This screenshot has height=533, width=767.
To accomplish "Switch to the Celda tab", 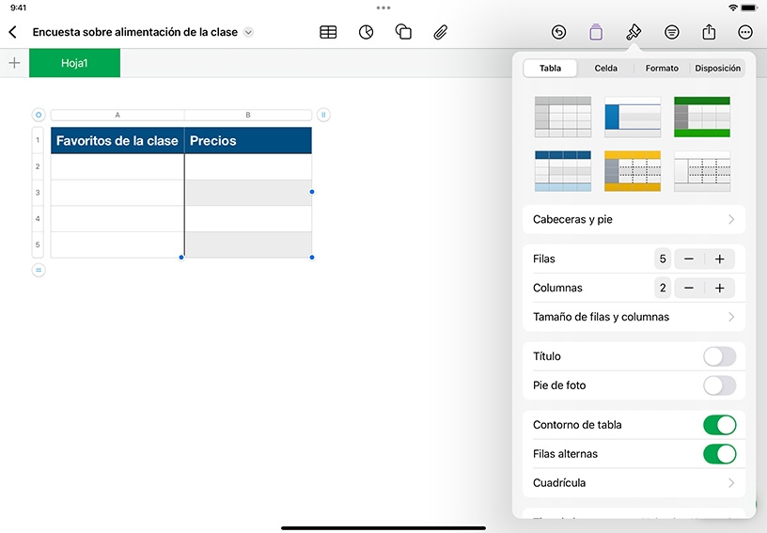I will 605,68.
